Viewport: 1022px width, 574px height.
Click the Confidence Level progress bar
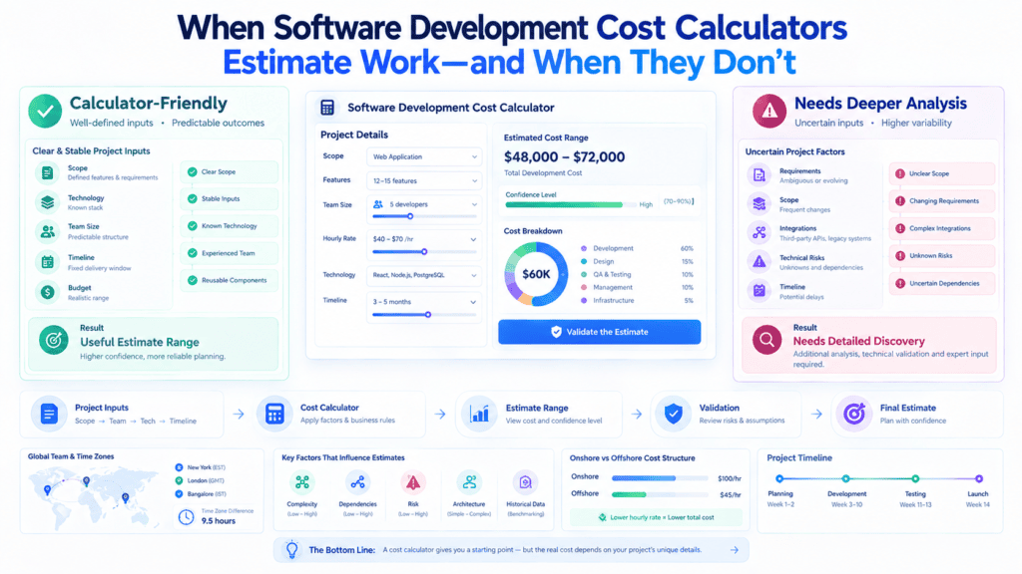tap(571, 205)
